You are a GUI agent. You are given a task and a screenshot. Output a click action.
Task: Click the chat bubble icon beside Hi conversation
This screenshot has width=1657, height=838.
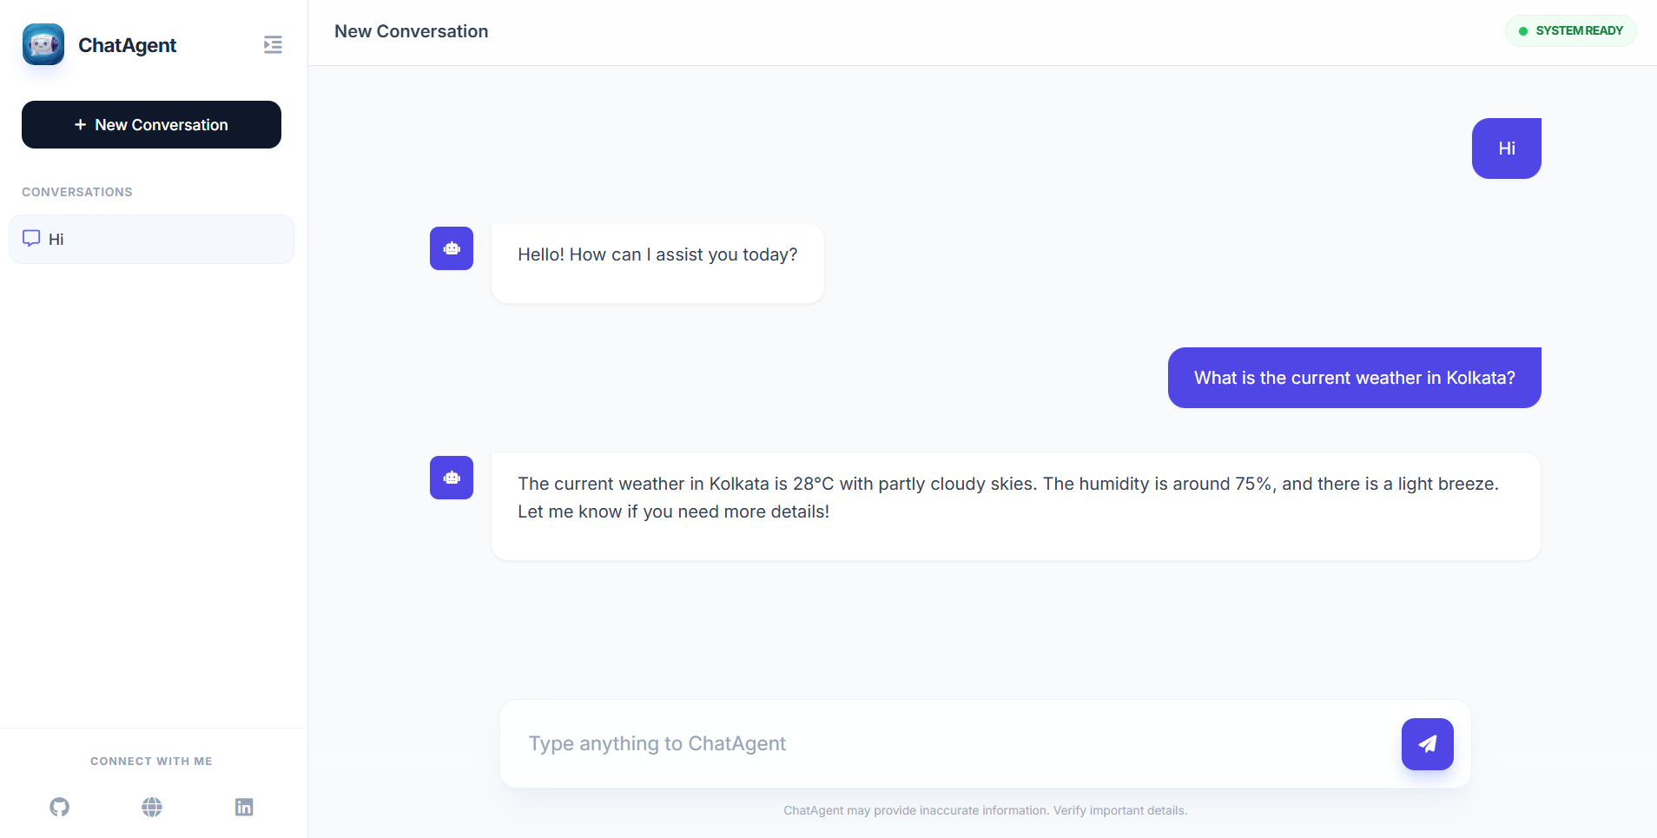tap(31, 239)
